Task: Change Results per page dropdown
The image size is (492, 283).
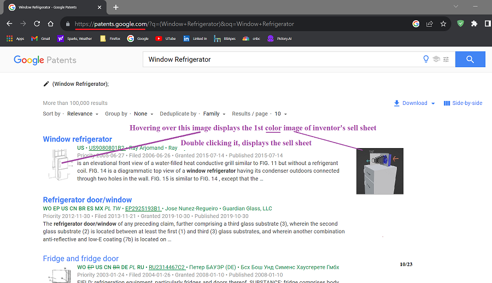Action: click(281, 114)
